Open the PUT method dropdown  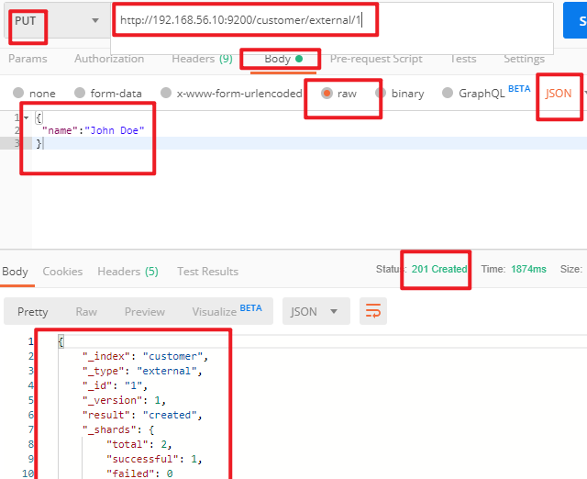56,20
